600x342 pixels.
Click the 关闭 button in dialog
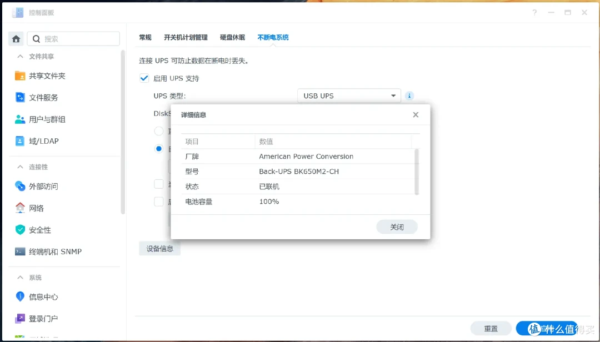tap(397, 227)
